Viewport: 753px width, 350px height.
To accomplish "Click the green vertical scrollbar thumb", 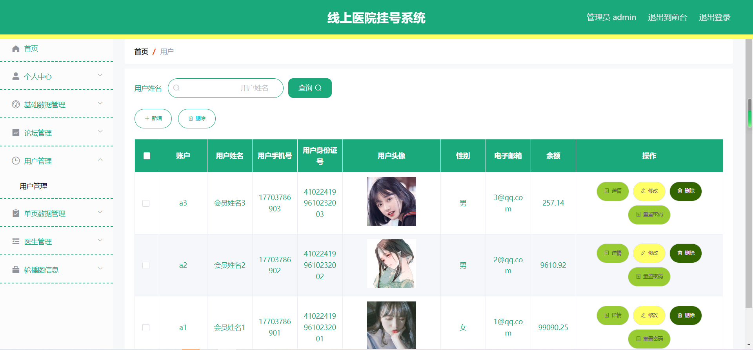I will [749, 113].
